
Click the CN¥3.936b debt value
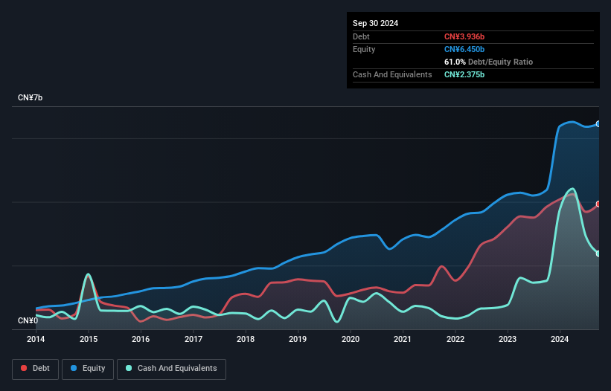coord(464,36)
